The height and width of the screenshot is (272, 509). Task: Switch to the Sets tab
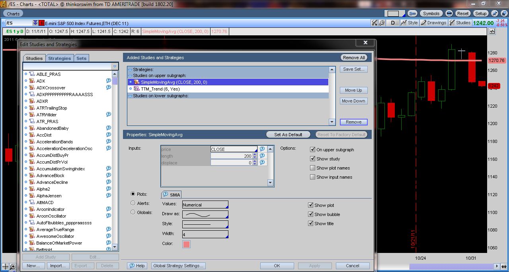coord(82,58)
